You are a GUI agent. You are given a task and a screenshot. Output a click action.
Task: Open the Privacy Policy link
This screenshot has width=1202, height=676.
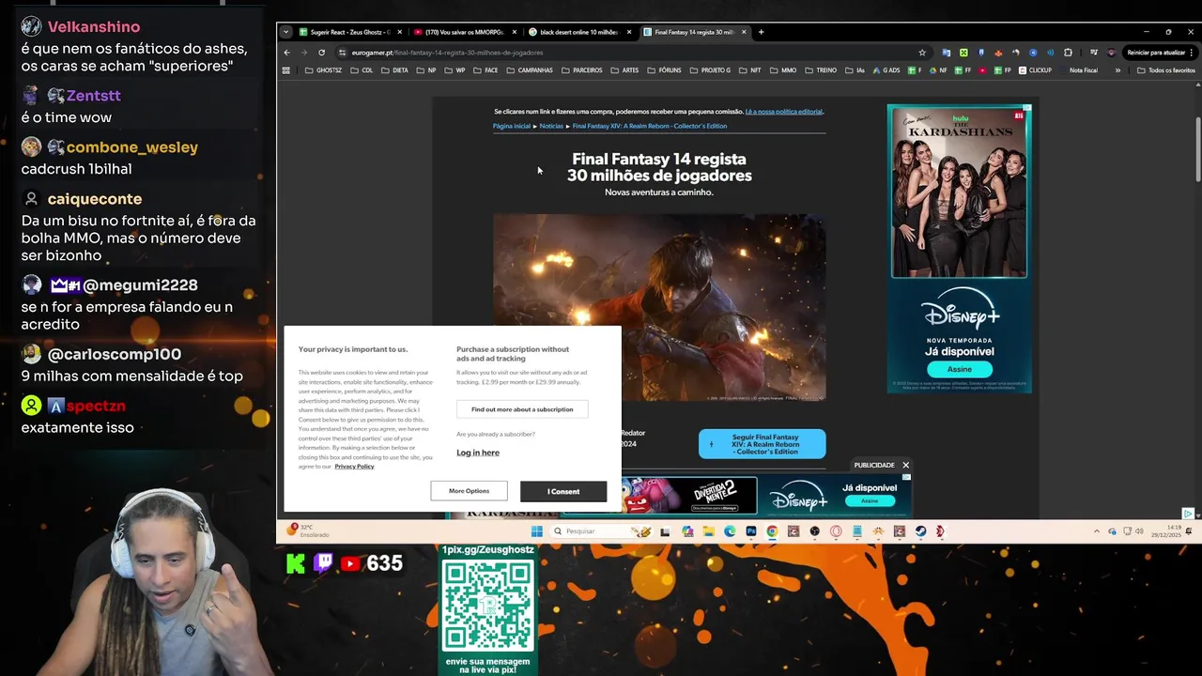tap(354, 467)
